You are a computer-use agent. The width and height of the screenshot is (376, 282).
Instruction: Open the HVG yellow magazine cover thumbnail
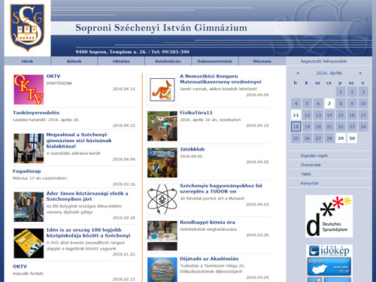point(29,243)
